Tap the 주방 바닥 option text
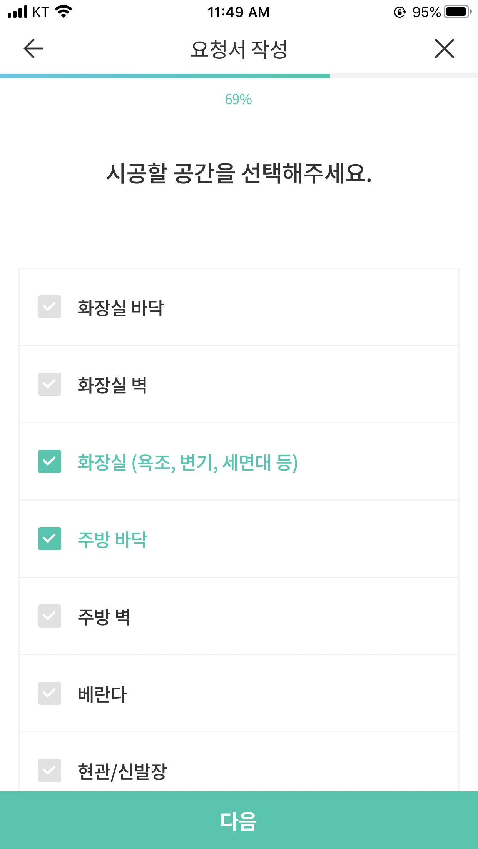The width and height of the screenshot is (478, 849). 112,539
